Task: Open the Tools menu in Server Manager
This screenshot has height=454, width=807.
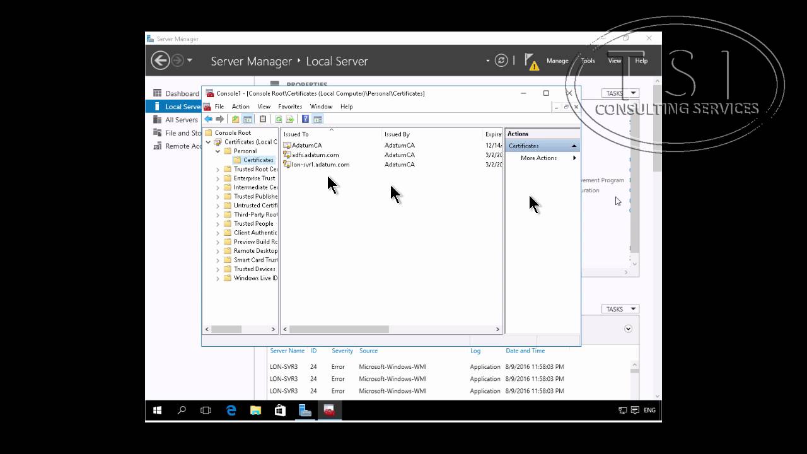Action: tap(588, 61)
